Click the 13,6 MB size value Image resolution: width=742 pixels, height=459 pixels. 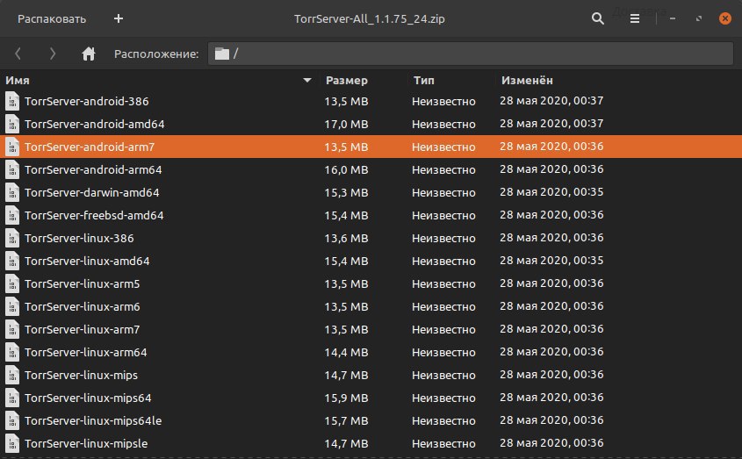tap(346, 238)
